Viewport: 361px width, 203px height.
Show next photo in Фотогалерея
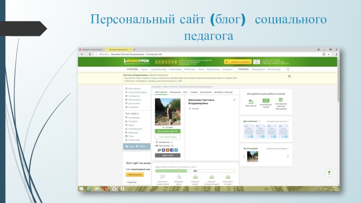pos(288,156)
